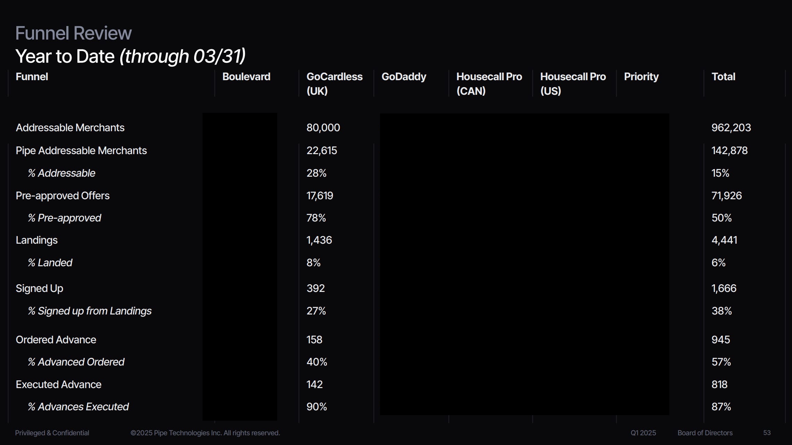The width and height of the screenshot is (792, 445).
Task: Select the GoDaddy column header
Action: [x=404, y=77]
